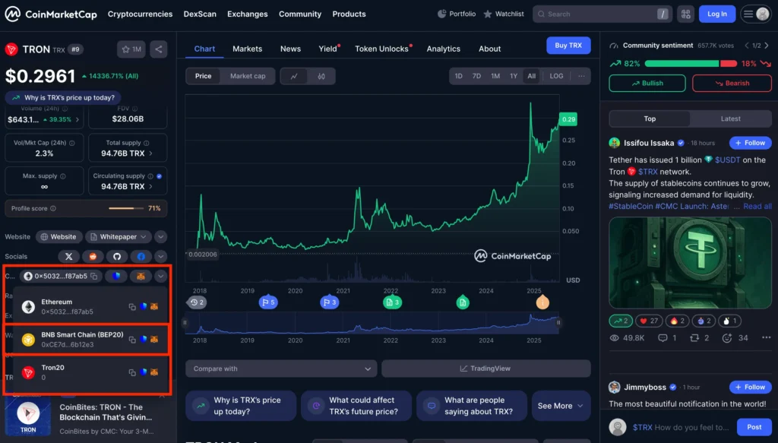Copy the Tron20 contract address
The image size is (778, 443).
click(x=132, y=372)
